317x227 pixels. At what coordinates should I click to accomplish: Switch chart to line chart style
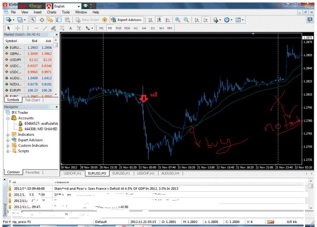pos(168,20)
